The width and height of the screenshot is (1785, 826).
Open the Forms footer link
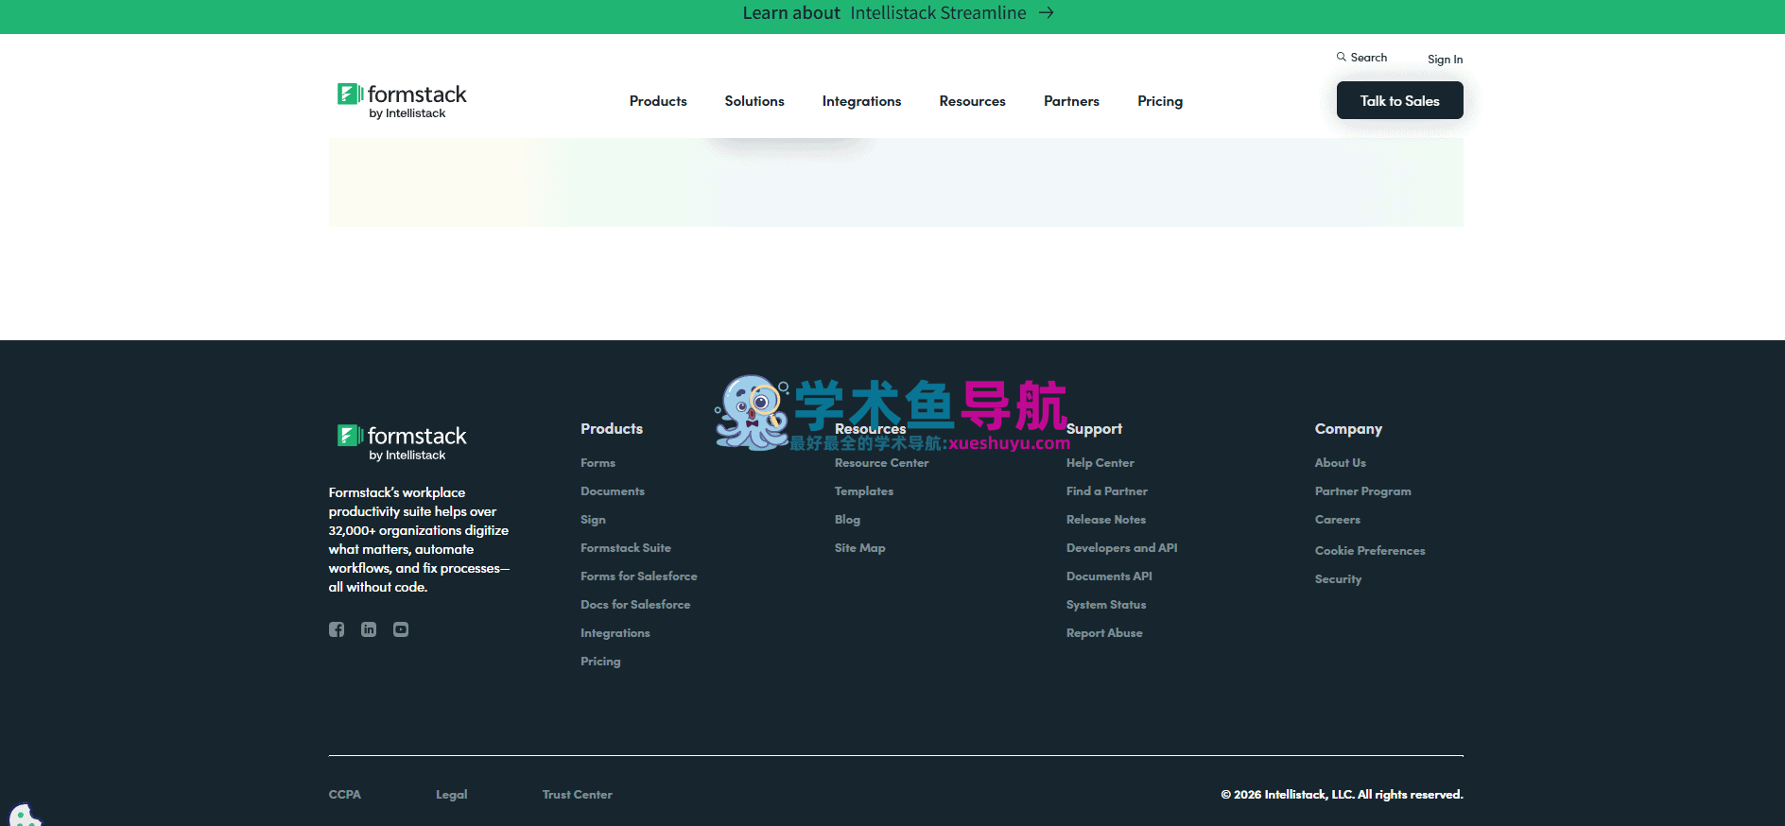[x=598, y=463]
